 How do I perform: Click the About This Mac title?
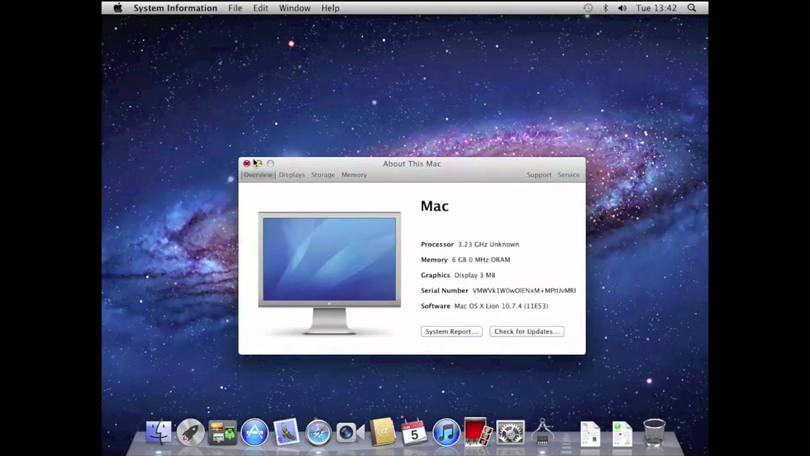coord(412,163)
